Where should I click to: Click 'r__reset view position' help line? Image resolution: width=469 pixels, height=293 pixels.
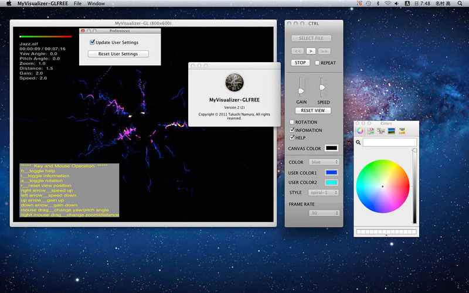point(46,185)
